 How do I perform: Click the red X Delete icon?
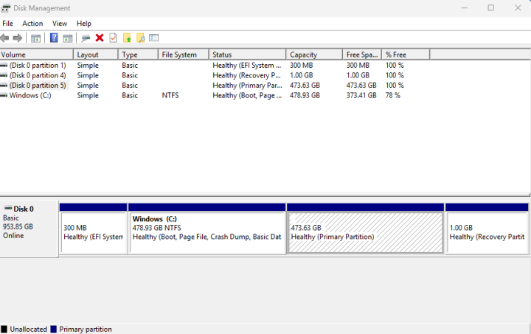coord(100,38)
